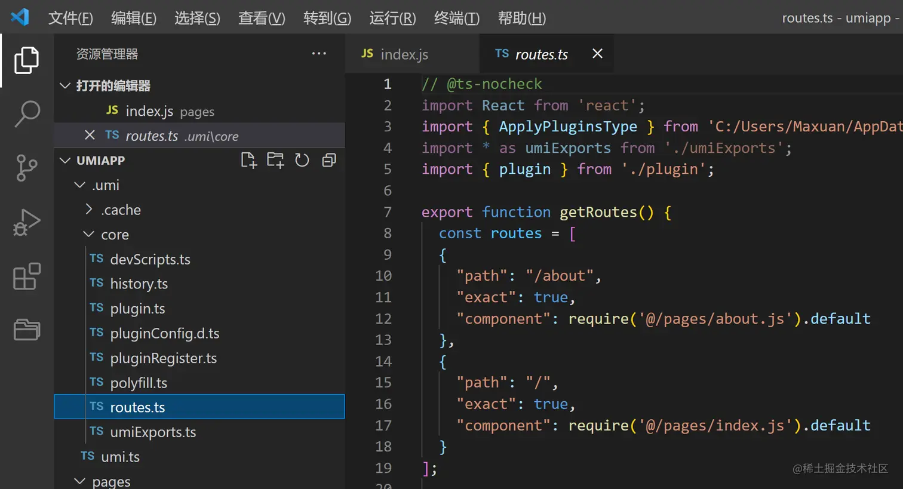Open the explorer panel more actions (…)

(319, 54)
